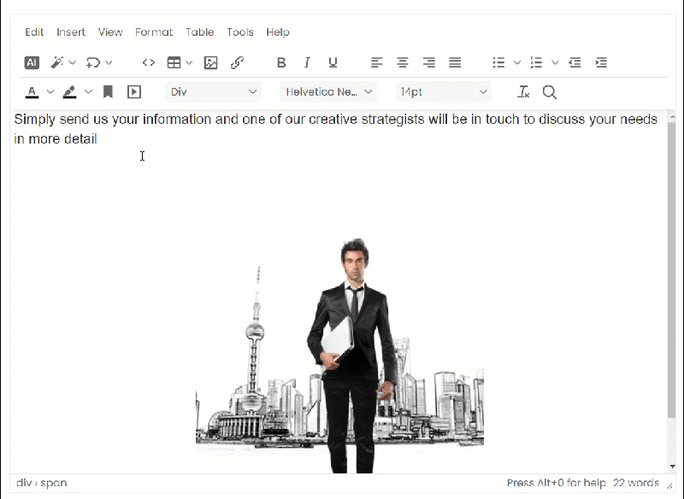Viewport: 684px width, 499px height.
Task: Click the scrollbar up arrow
Action: pyautogui.click(x=672, y=116)
